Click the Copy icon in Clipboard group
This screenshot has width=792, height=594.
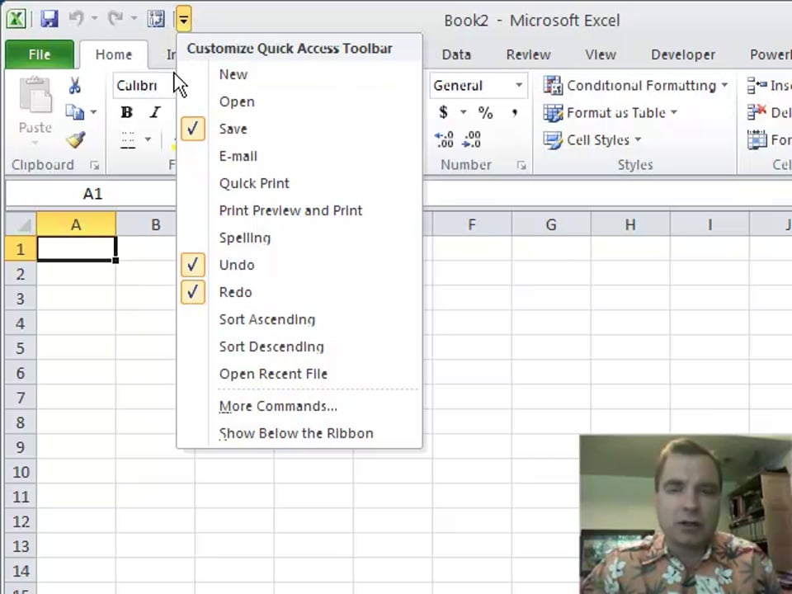point(75,112)
